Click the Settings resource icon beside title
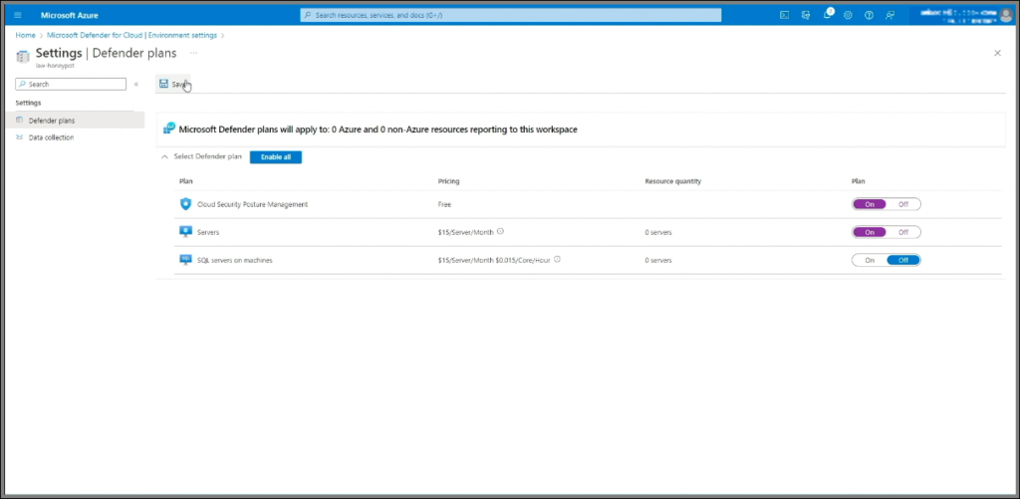Viewport: 1020px width, 499px height. click(x=23, y=56)
